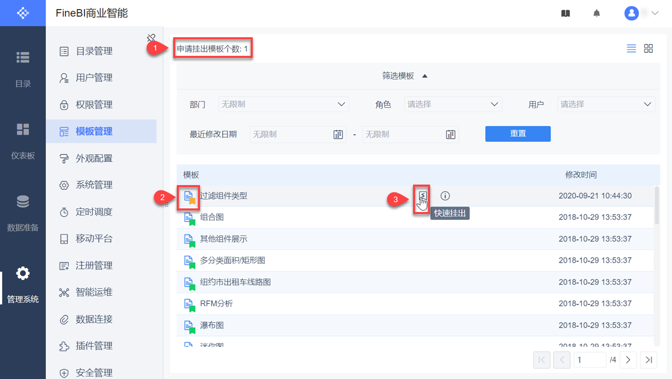Open the 部门 dropdown
The height and width of the screenshot is (379, 672).
[x=284, y=104]
